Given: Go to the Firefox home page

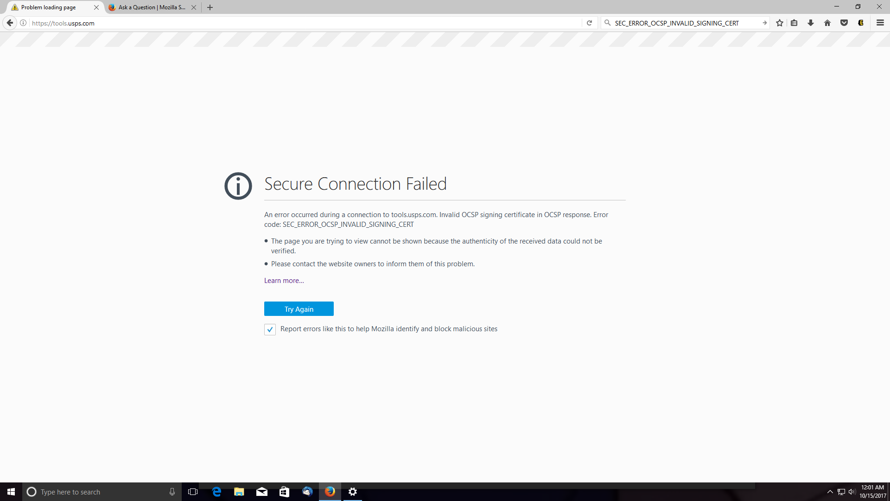Looking at the screenshot, I should coord(827,23).
